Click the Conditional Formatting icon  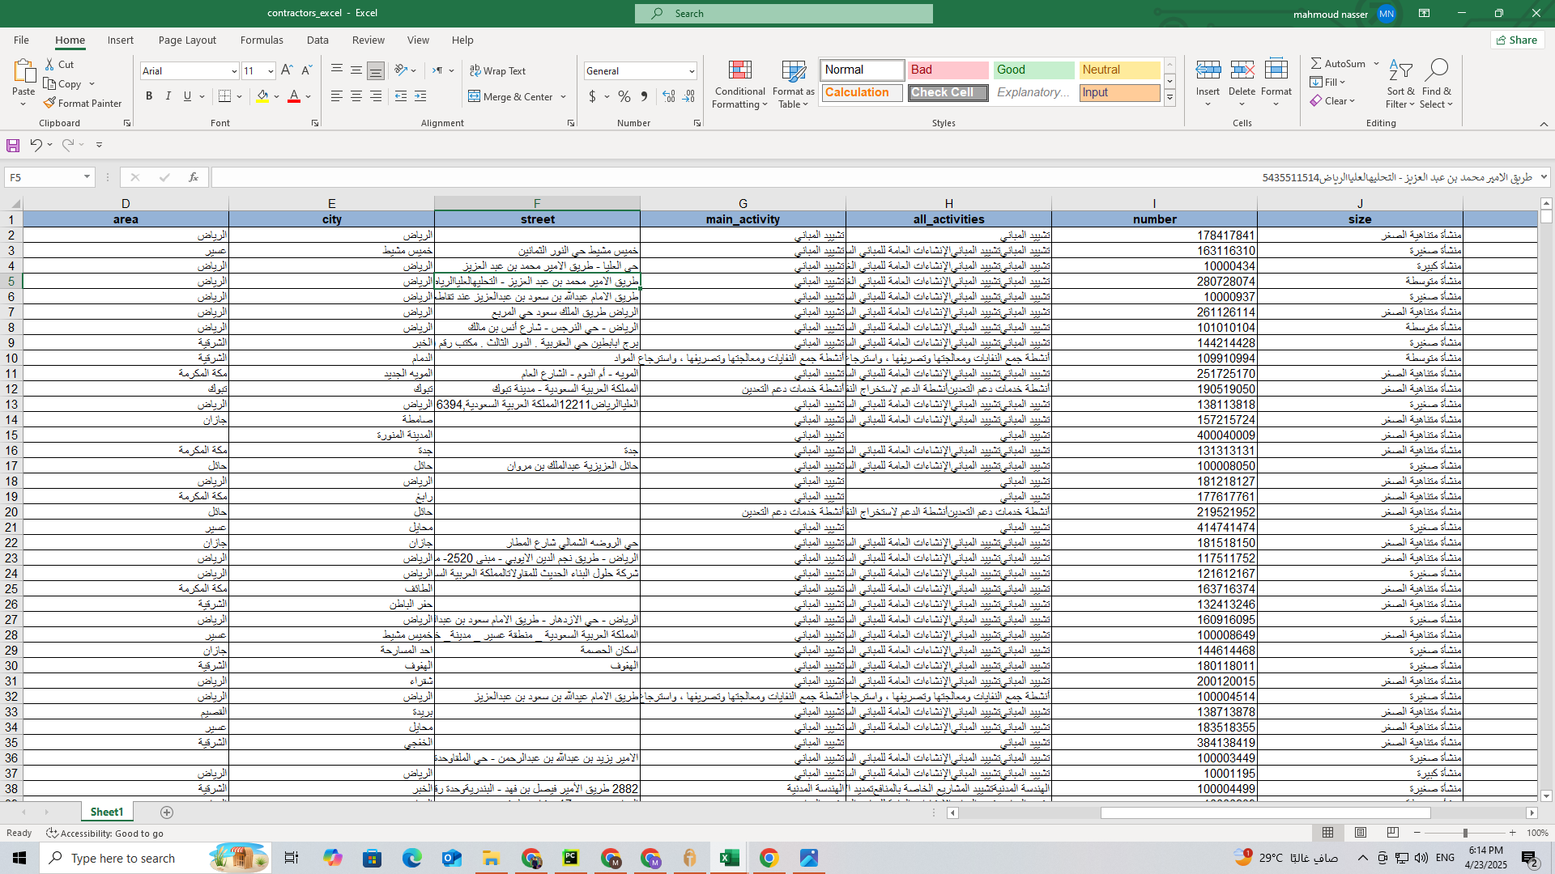point(739,70)
